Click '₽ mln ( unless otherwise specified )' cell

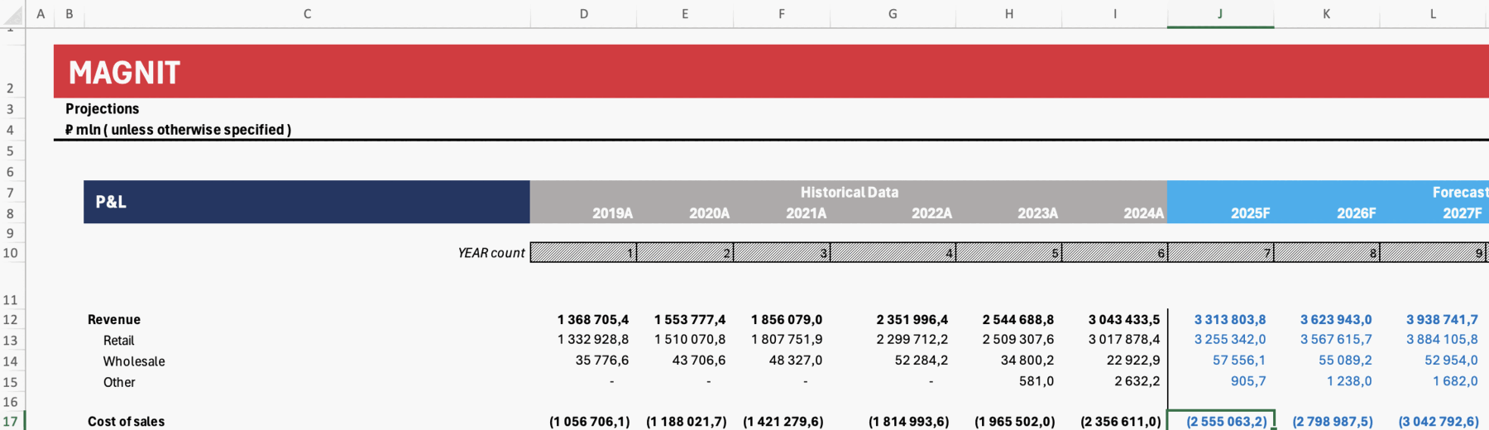click(x=179, y=130)
